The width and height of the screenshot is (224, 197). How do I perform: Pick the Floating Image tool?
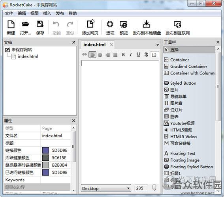click(182, 160)
